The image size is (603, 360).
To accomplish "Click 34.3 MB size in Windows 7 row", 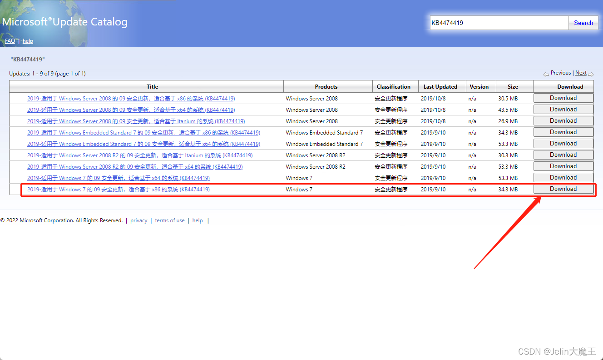I will pos(508,190).
